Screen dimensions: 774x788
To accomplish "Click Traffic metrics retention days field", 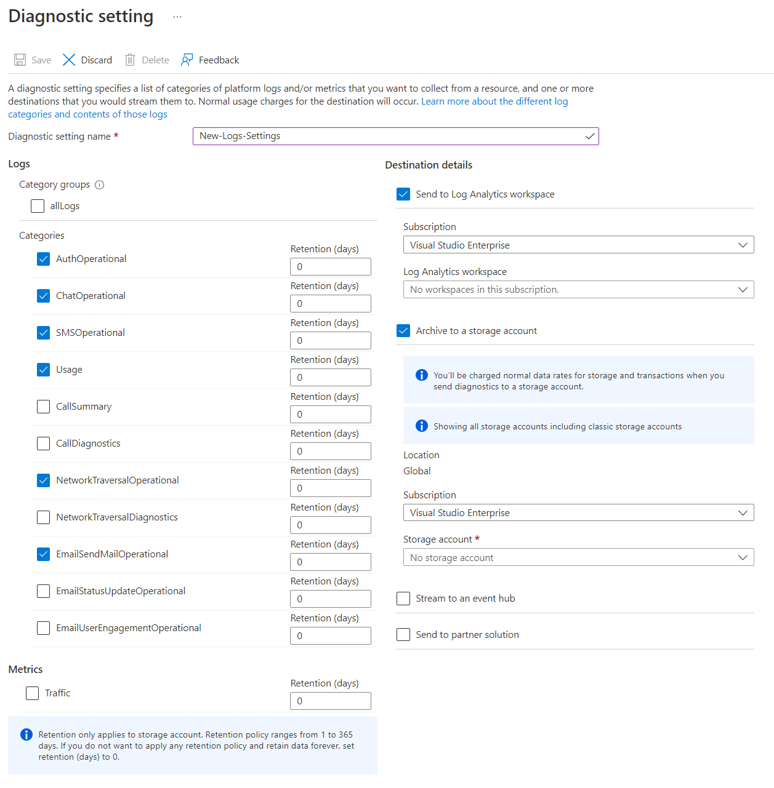I will [x=331, y=701].
